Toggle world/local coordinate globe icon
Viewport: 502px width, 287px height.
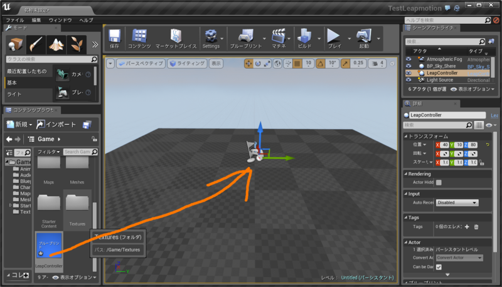point(277,63)
